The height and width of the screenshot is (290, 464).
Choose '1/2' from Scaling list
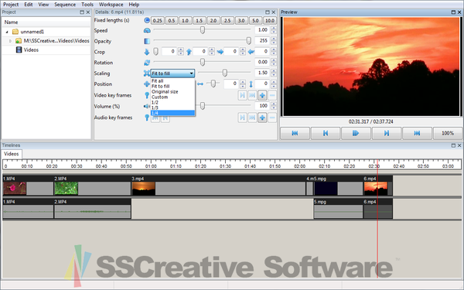(x=172, y=102)
